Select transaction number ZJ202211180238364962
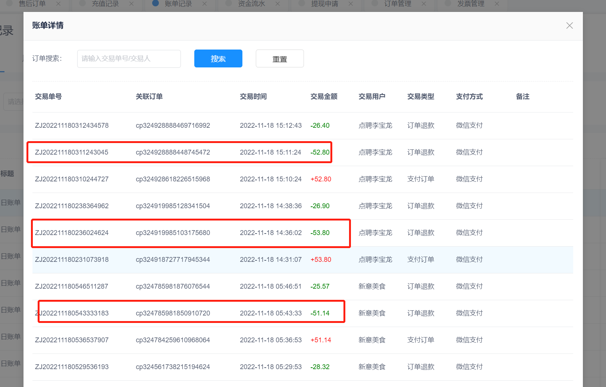This screenshot has width=606, height=387. 72,206
